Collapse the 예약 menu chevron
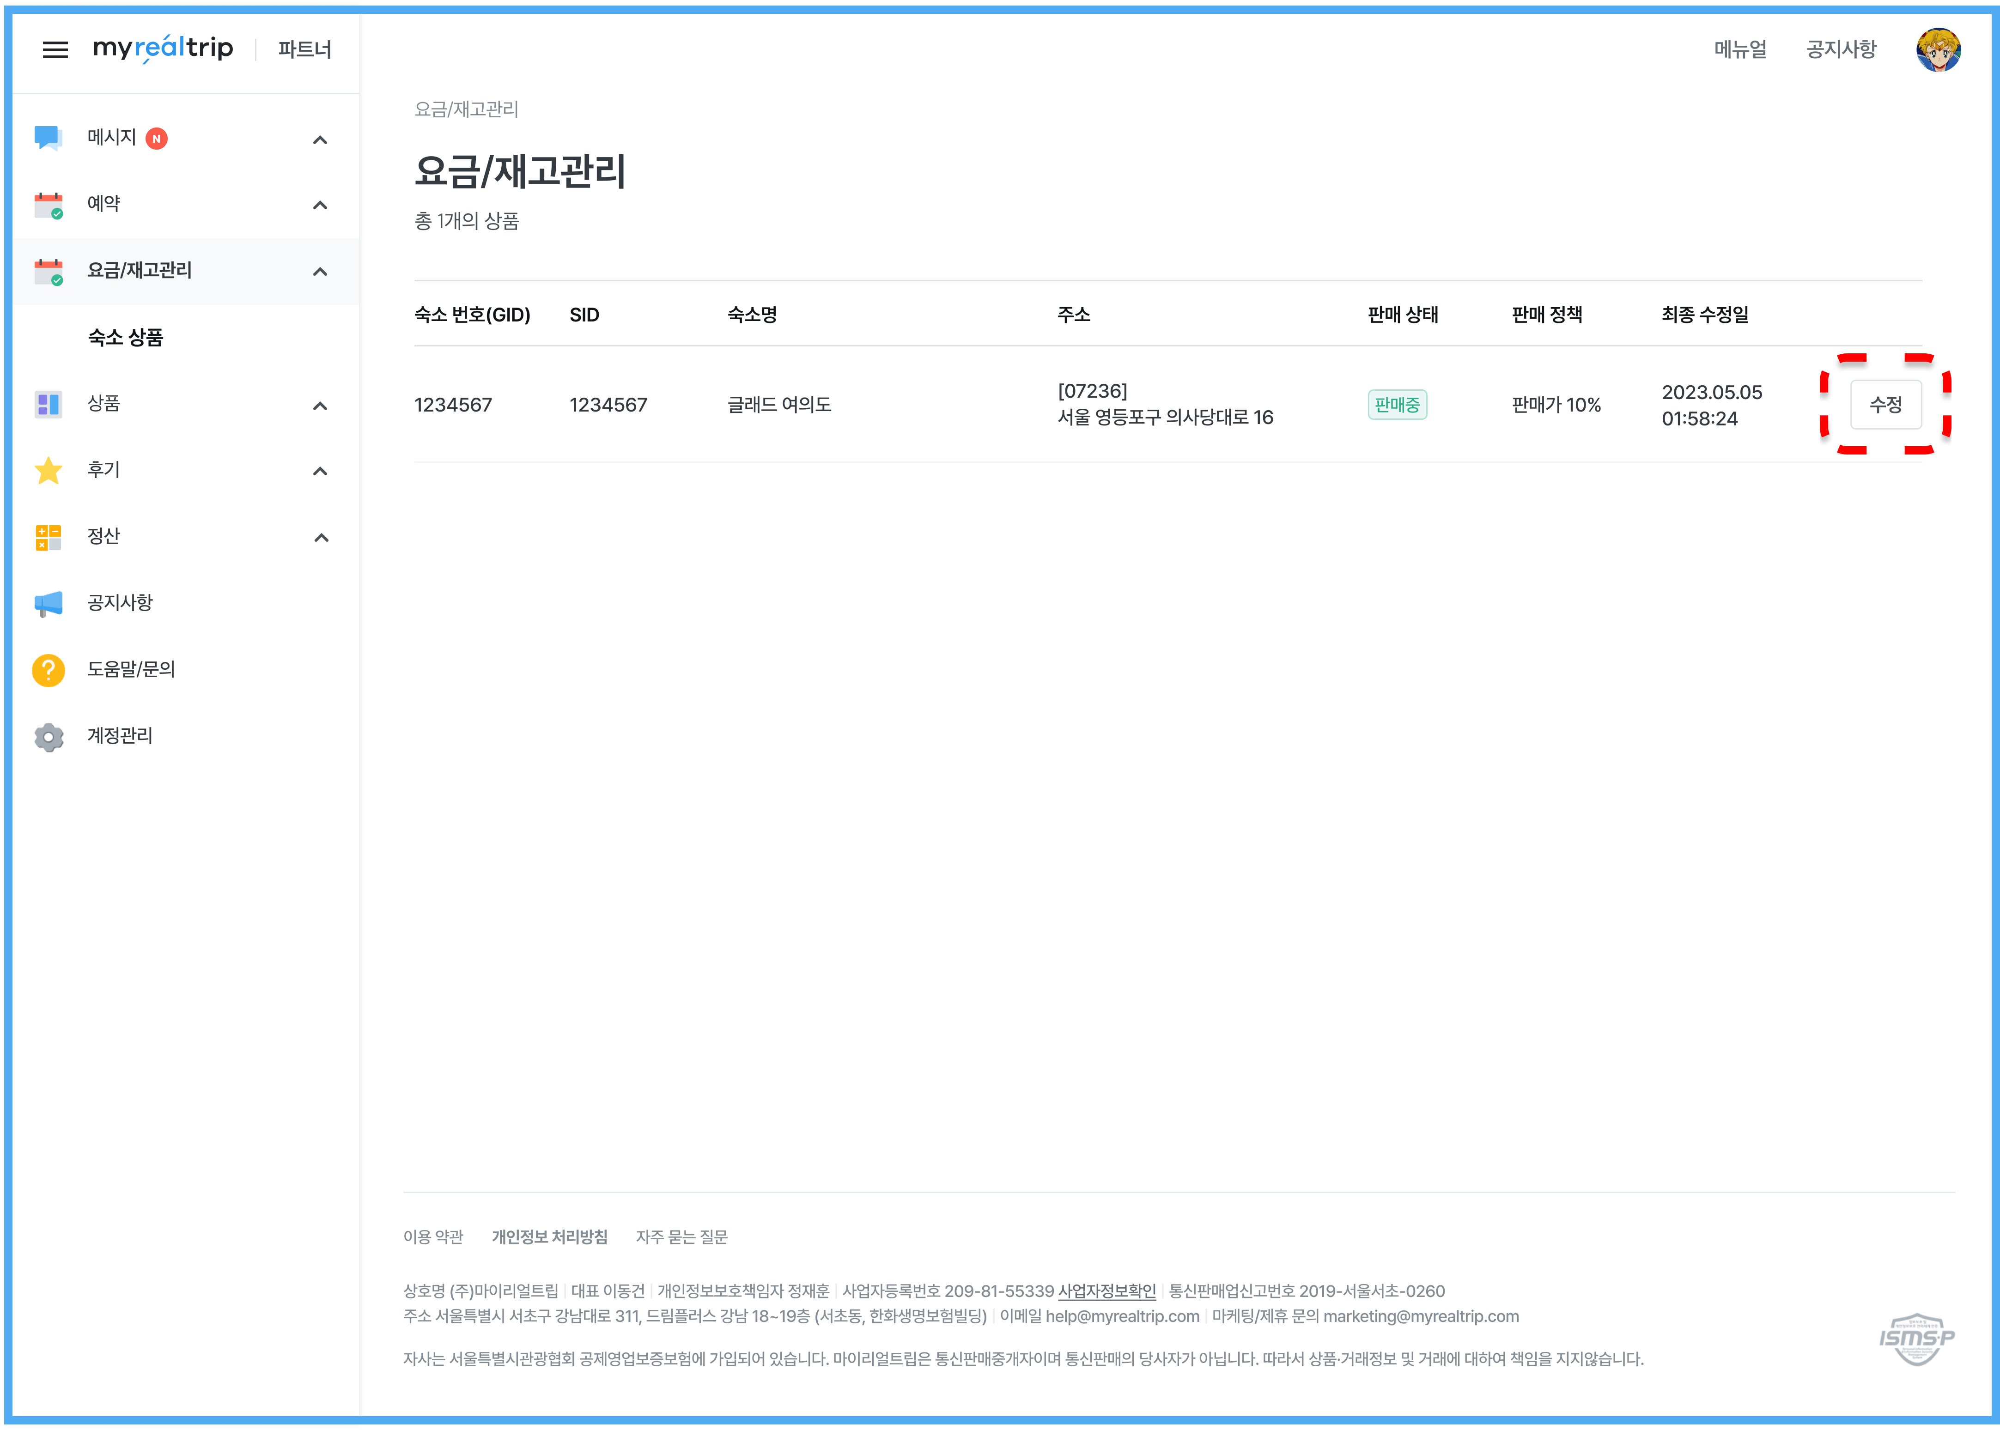 coord(320,205)
